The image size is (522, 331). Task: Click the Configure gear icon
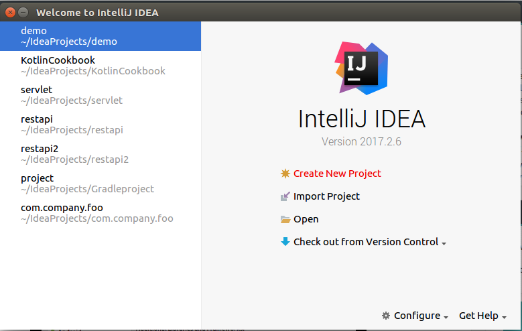[x=386, y=316]
